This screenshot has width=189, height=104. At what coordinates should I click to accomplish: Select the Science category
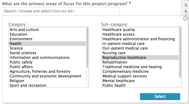(16, 48)
